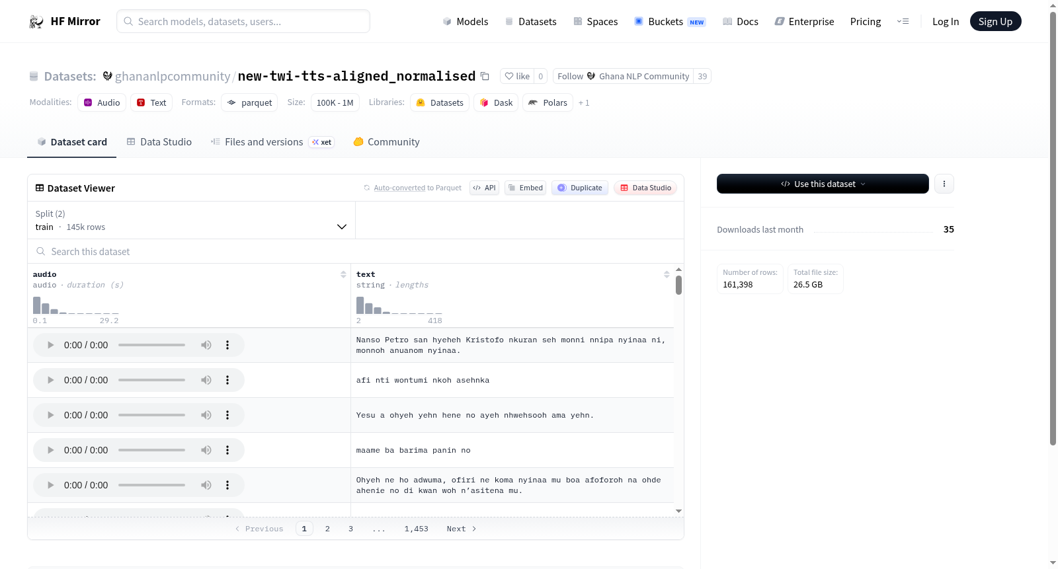Click the Sign Up button
The height and width of the screenshot is (569, 1058).
[x=995, y=21]
